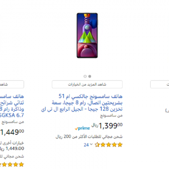Image resolution: width=169 pixels, height=169 pixels.
Task: Click the cut-off options button at right edge
Action: 160,84
